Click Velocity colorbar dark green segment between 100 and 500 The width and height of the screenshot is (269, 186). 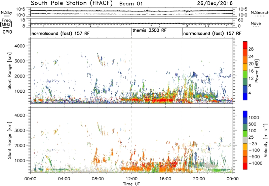point(245,127)
